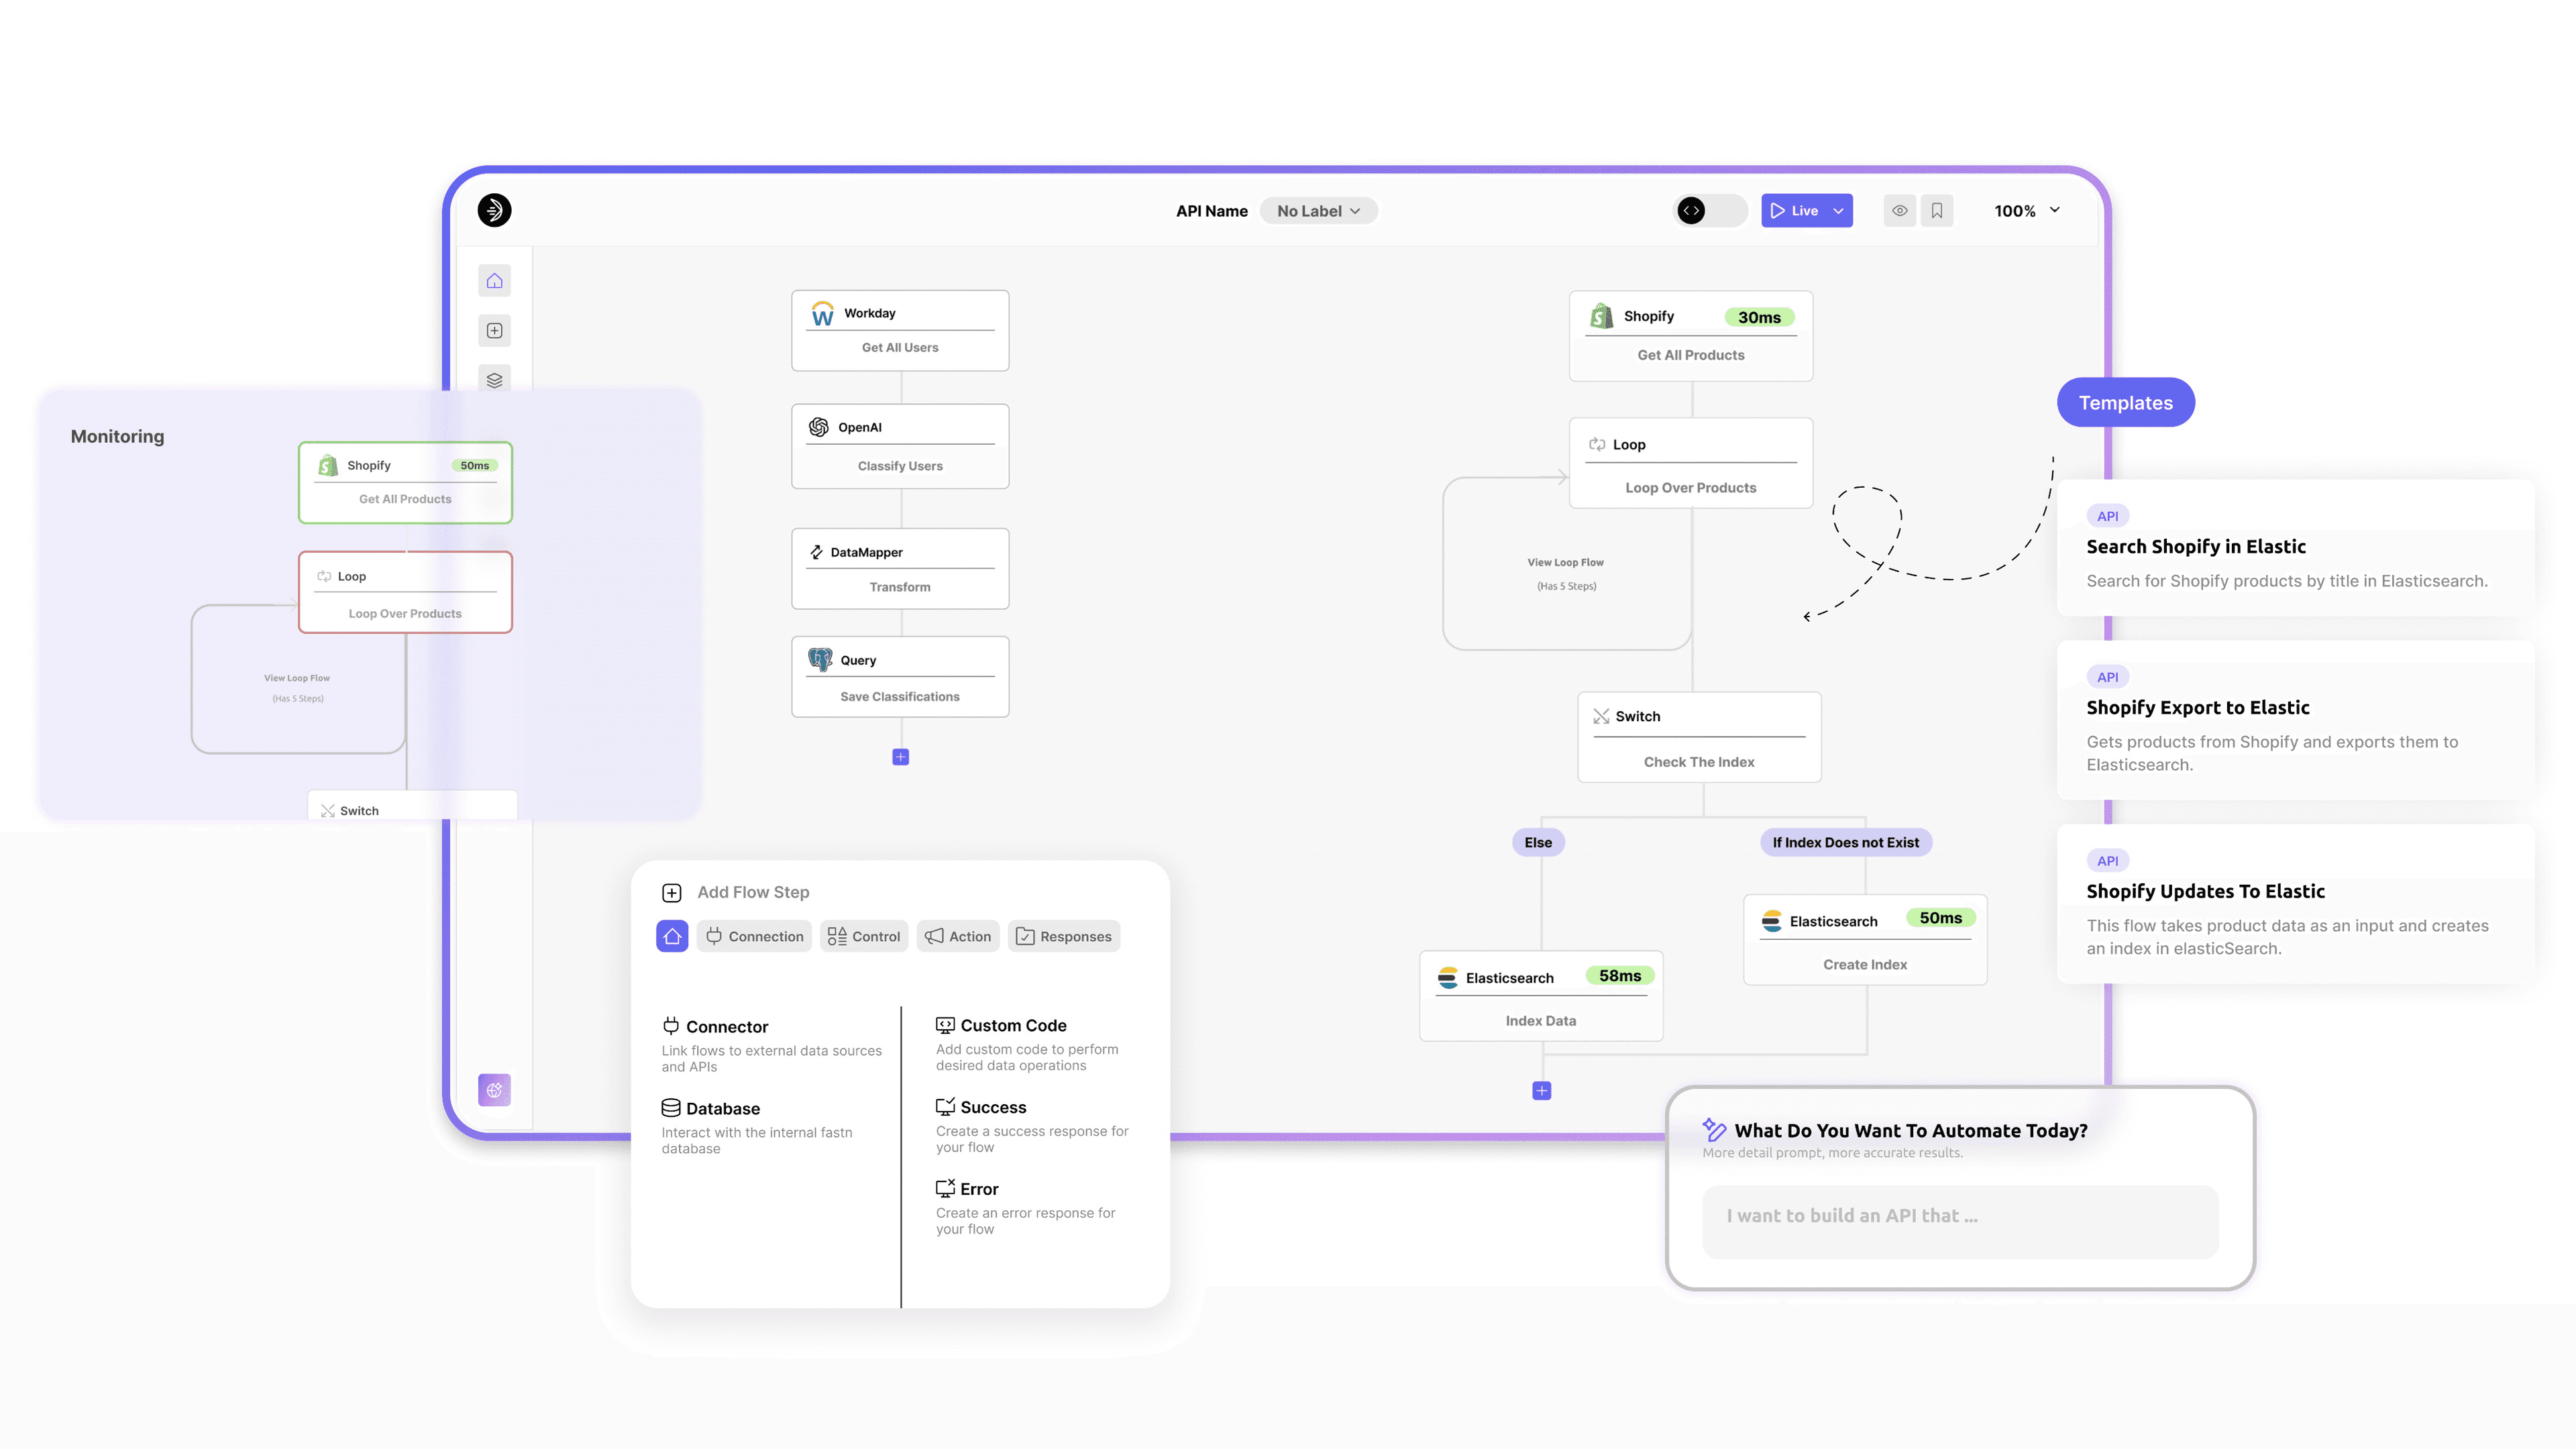The image size is (2576, 1449).
Task: Expand the Live button chevron
Action: (x=1839, y=210)
